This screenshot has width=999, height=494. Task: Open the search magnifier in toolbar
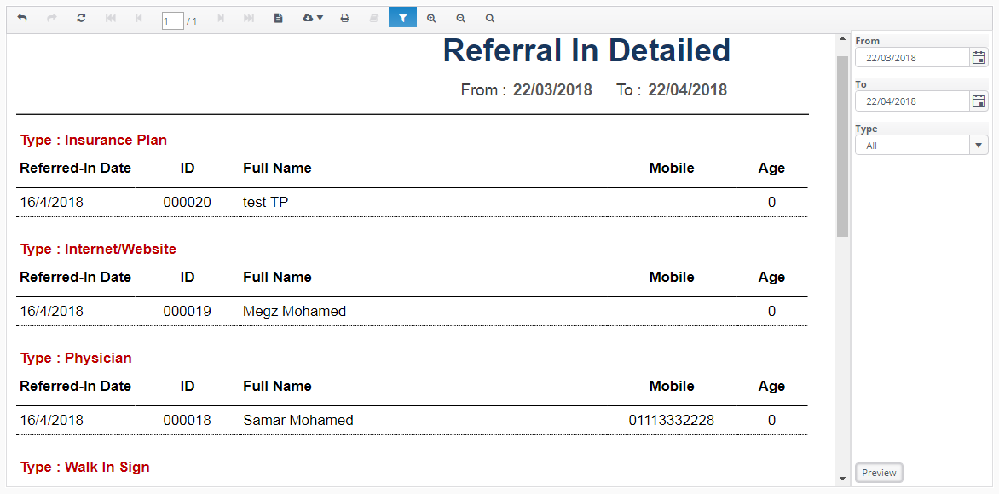[x=489, y=18]
